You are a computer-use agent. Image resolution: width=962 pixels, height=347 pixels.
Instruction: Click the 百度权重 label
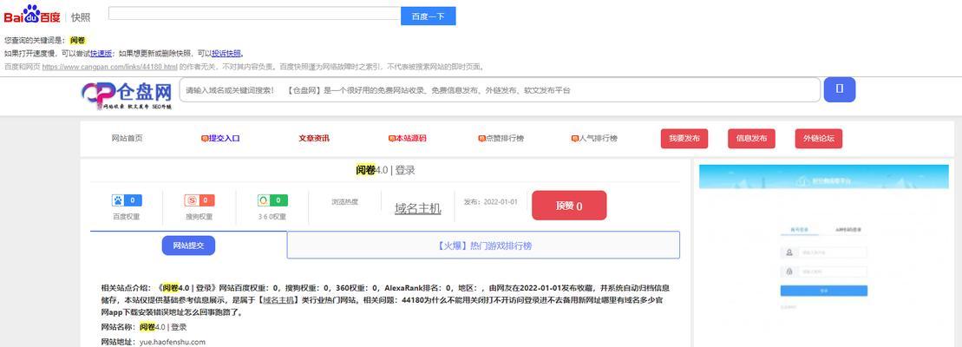pos(127,216)
